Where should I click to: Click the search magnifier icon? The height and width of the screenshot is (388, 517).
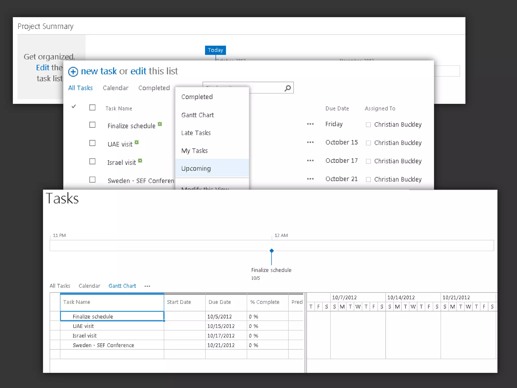pos(288,88)
